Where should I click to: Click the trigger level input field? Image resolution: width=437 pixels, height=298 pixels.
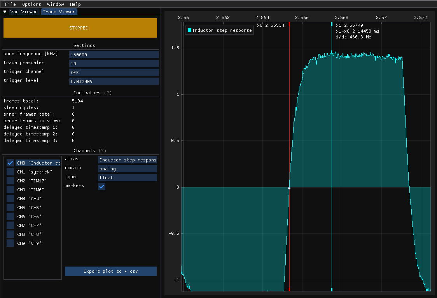[x=114, y=81]
